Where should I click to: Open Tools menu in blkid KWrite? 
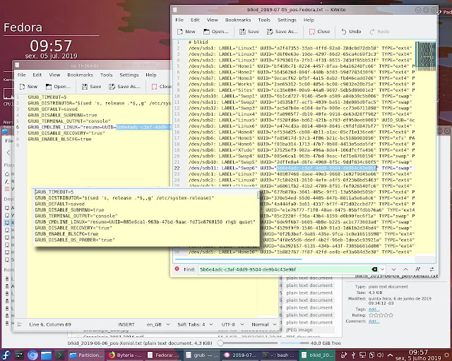264,20
